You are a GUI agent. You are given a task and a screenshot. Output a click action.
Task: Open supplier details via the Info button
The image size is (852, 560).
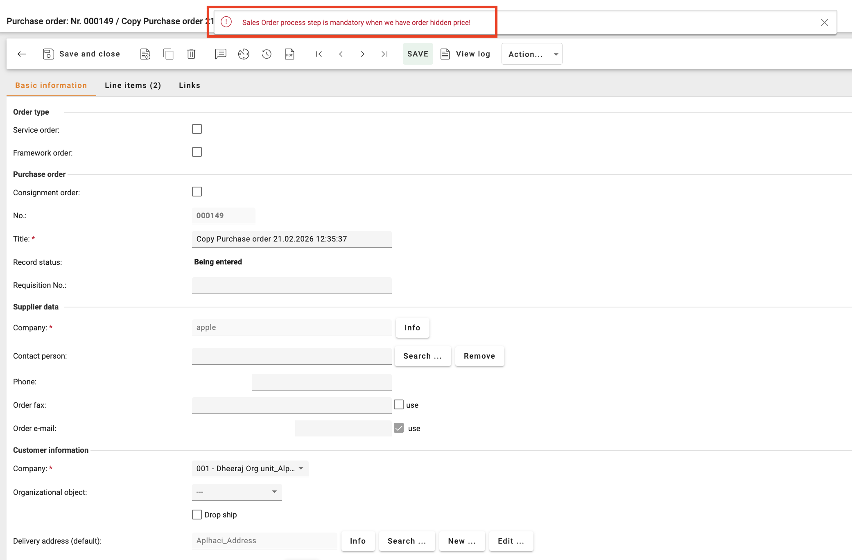[412, 327]
